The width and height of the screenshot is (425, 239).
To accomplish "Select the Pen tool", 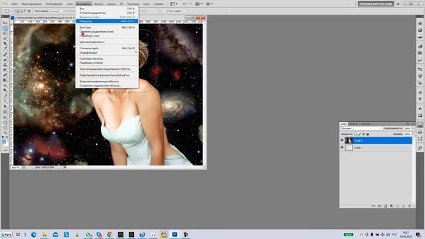I will [x=5, y=96].
